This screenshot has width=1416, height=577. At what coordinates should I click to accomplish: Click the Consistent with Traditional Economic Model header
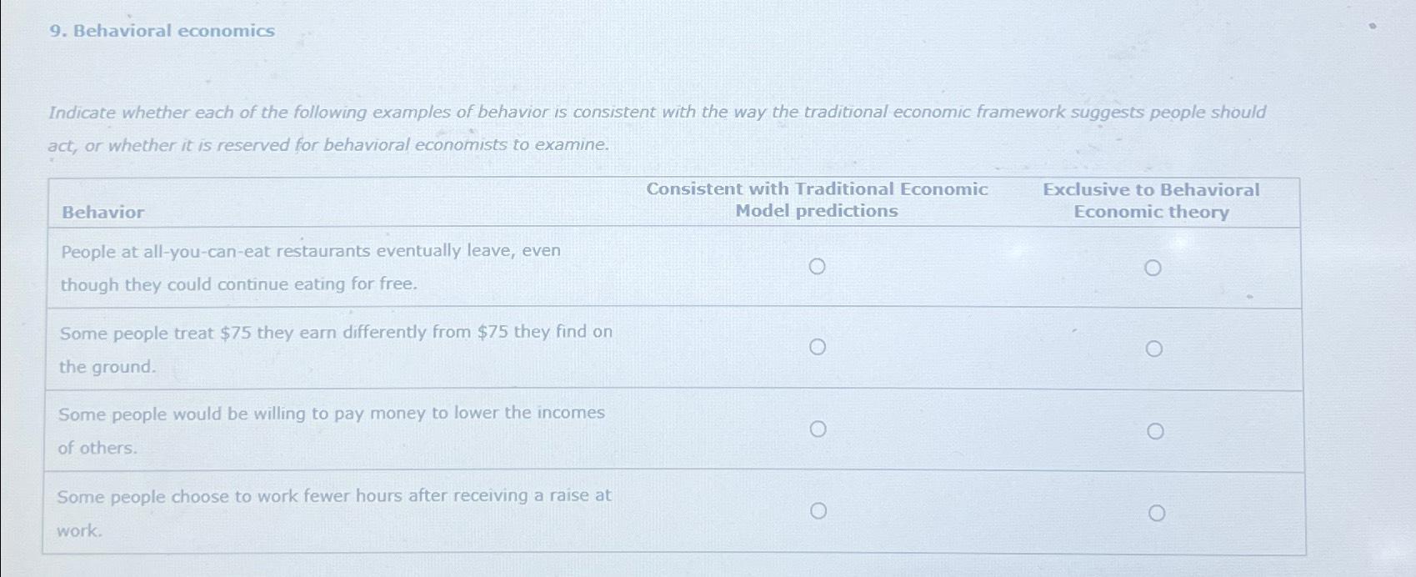coord(818,201)
